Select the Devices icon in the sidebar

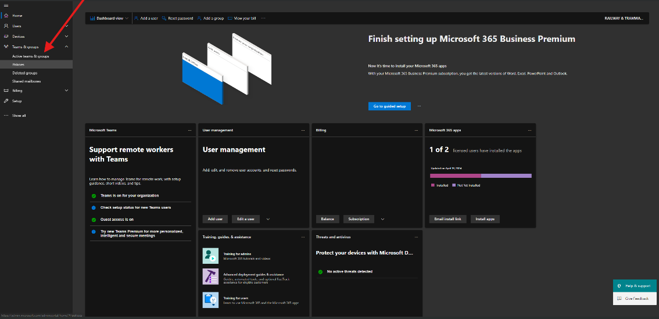pos(6,37)
